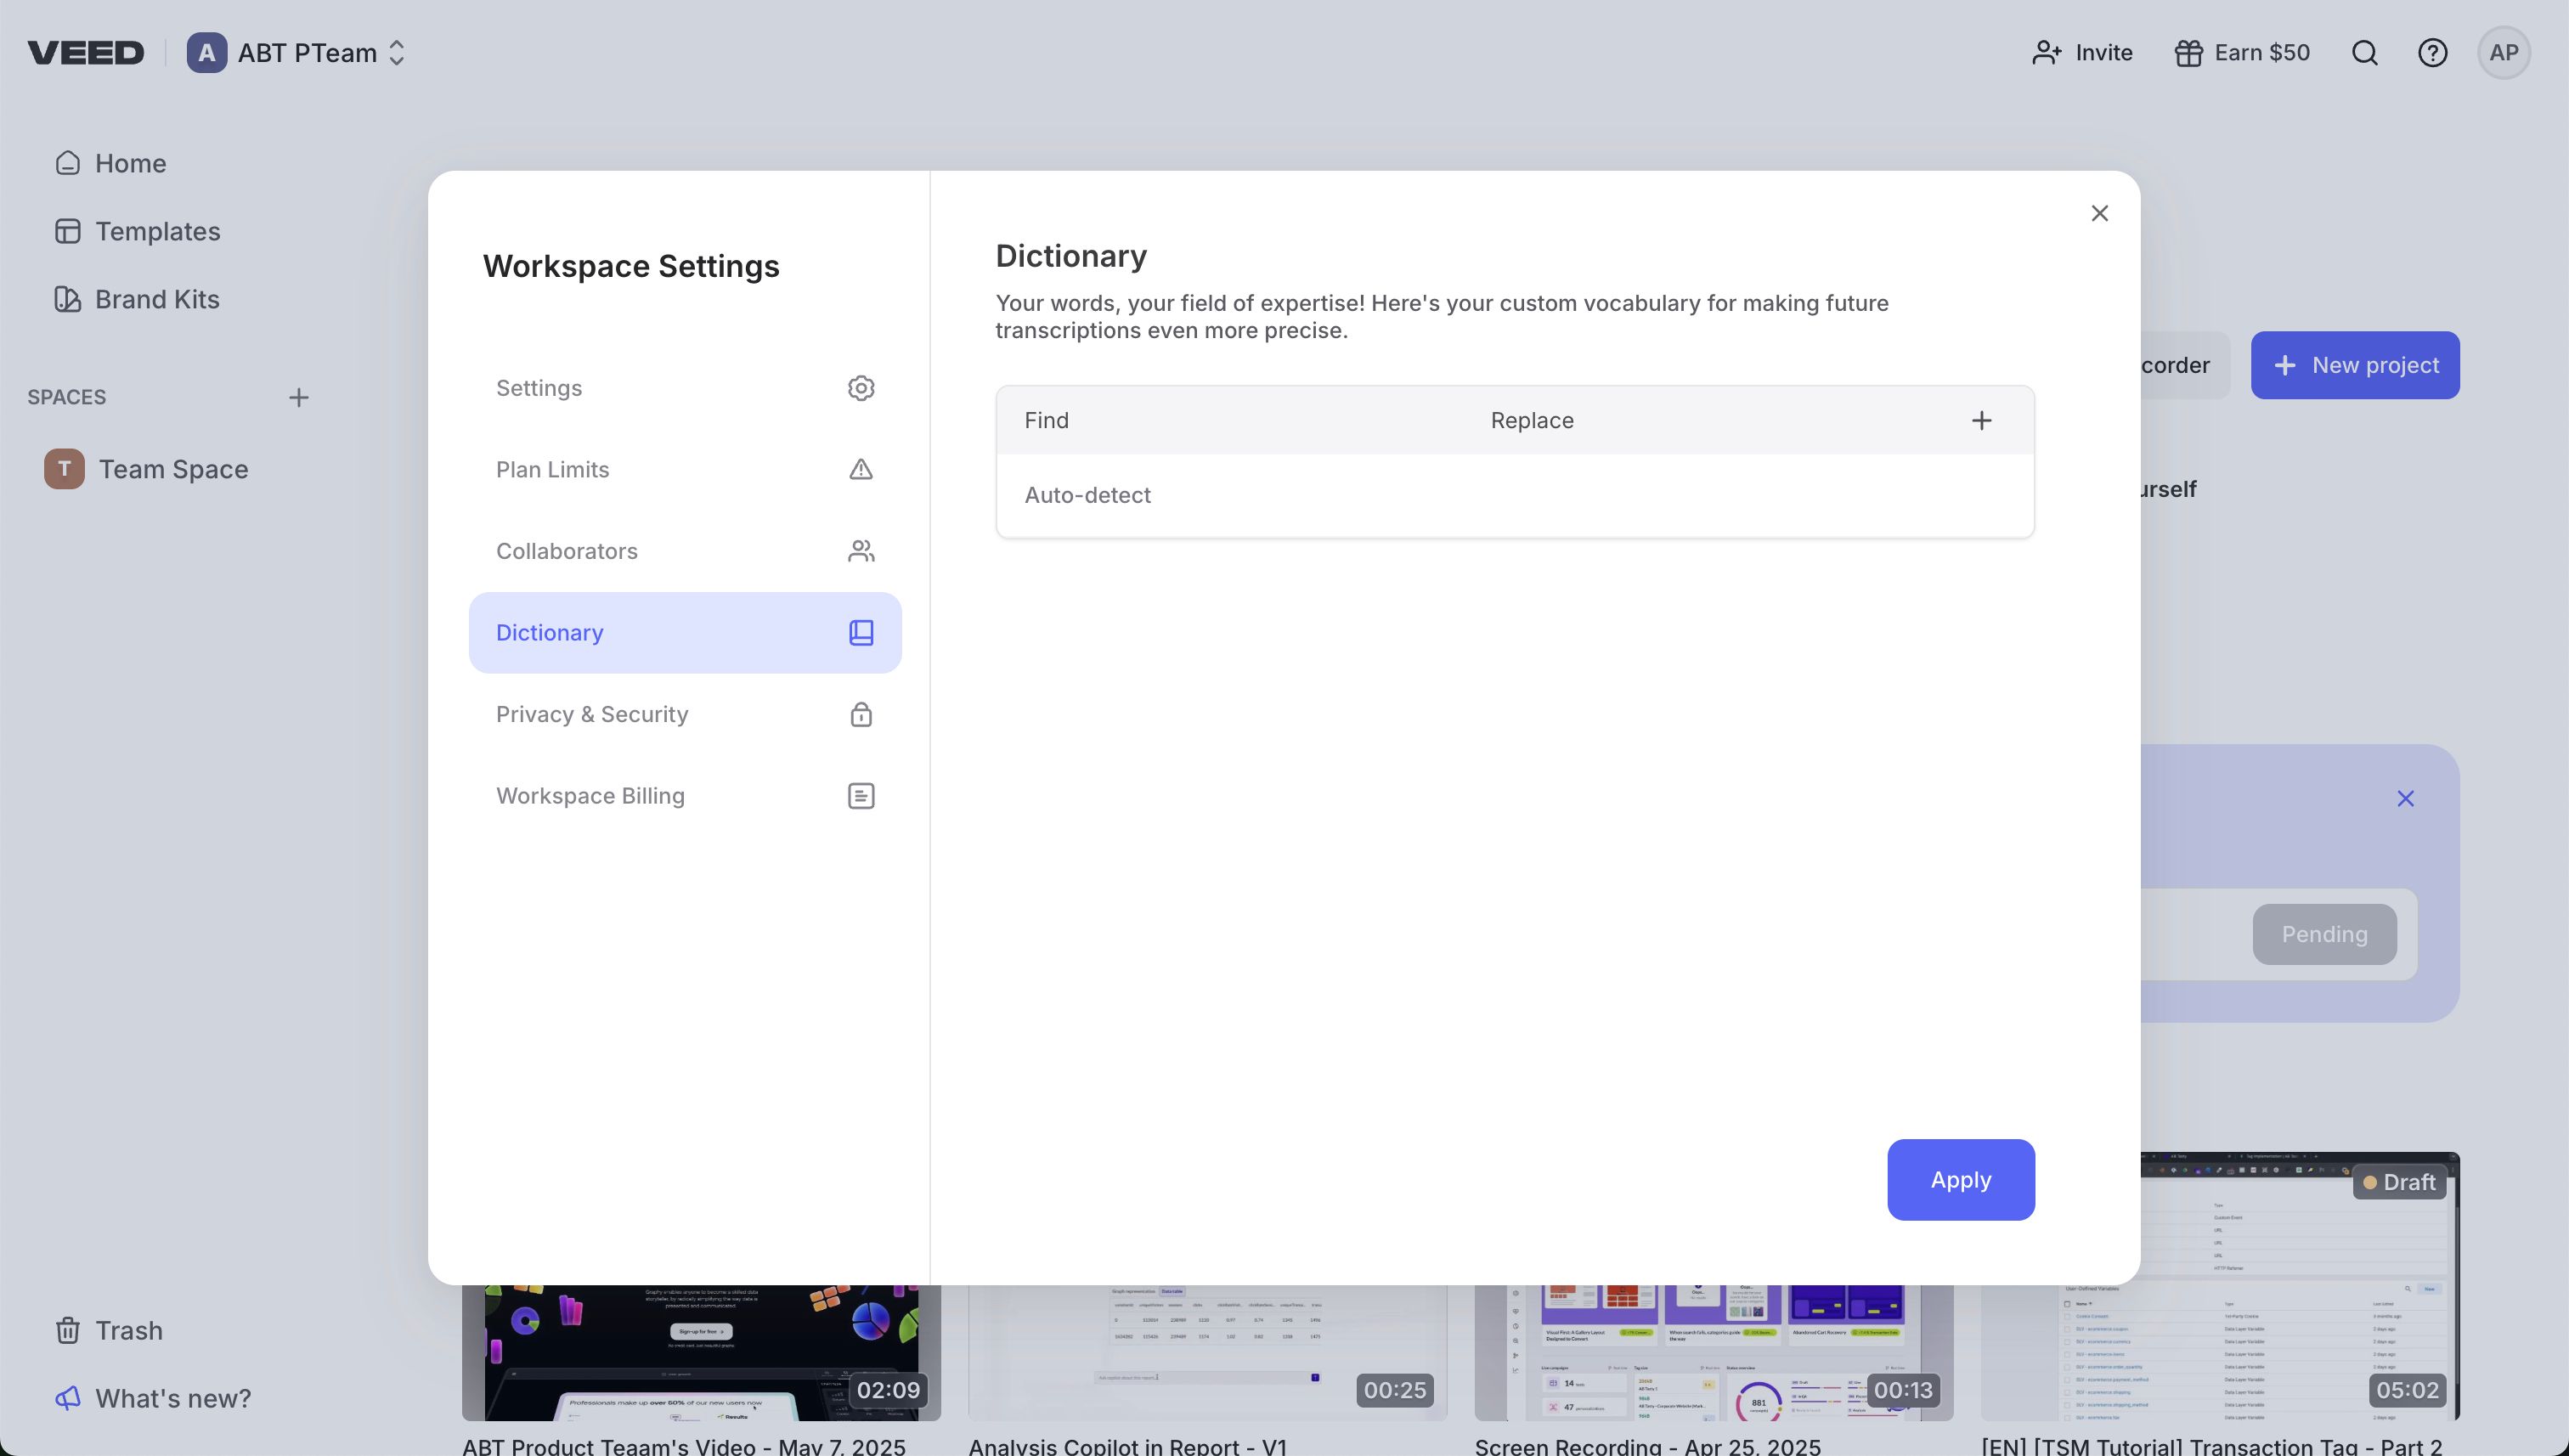Click the Plan Limits warning triangle icon
Viewport: 2569px width, 1456px height.
click(861, 469)
